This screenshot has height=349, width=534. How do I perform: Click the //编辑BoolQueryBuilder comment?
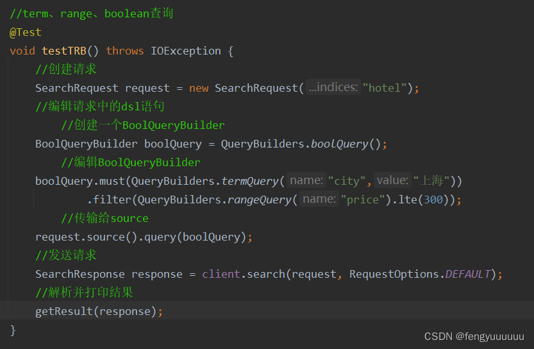pyautogui.click(x=131, y=162)
